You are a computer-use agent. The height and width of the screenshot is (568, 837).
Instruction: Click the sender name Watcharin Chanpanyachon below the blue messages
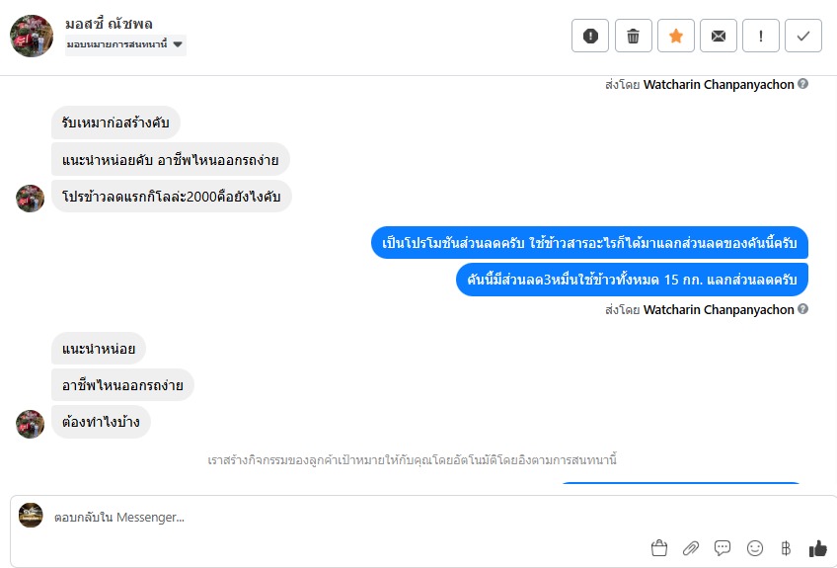tap(719, 309)
